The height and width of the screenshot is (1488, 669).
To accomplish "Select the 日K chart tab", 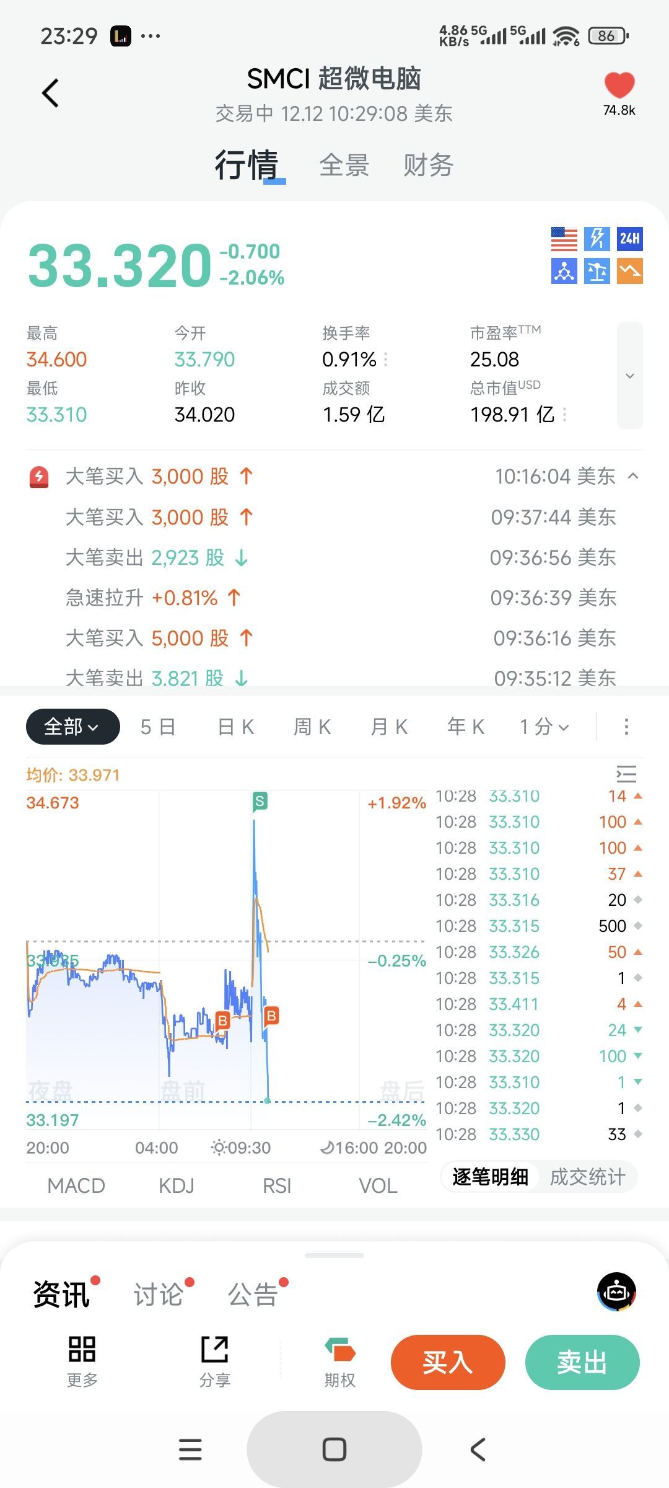I will (236, 727).
